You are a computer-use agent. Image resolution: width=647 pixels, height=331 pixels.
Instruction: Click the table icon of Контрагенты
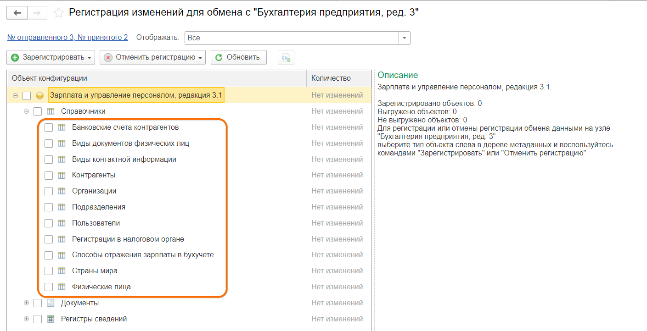62,175
